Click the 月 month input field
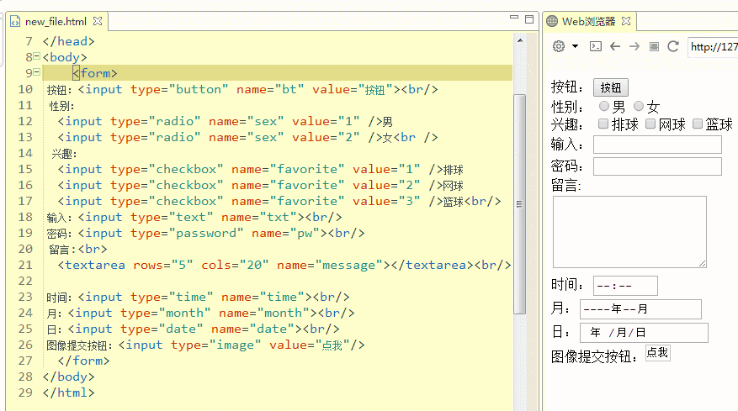Viewport: 738px width, 411px height. [640, 309]
